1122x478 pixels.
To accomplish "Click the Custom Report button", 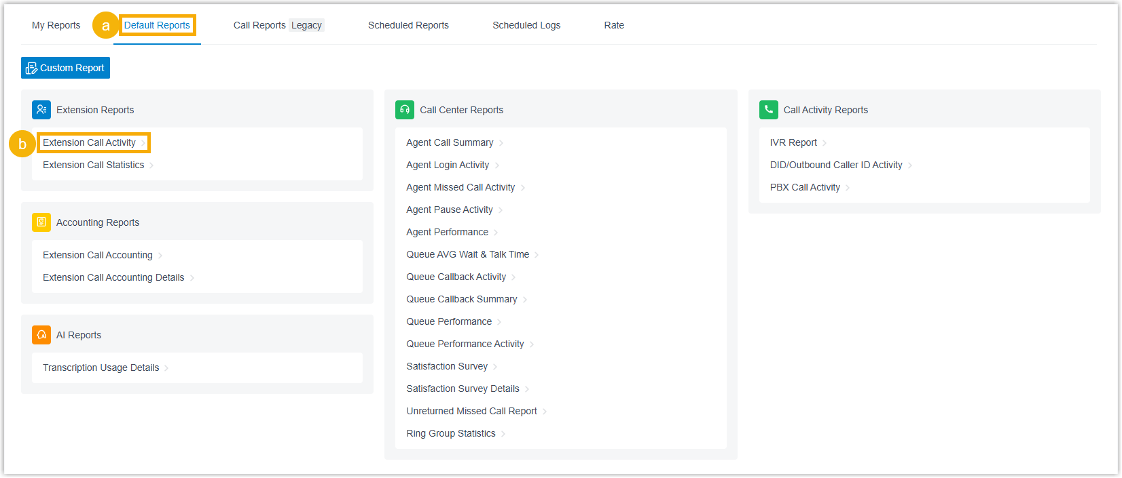I will pyautogui.click(x=66, y=68).
